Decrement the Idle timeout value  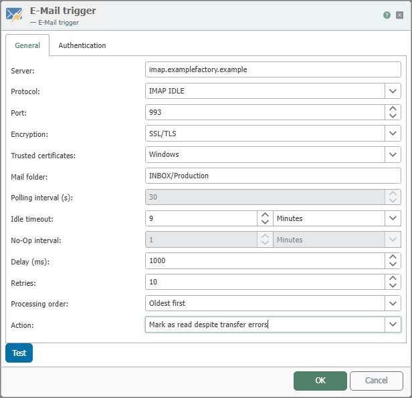(265, 222)
